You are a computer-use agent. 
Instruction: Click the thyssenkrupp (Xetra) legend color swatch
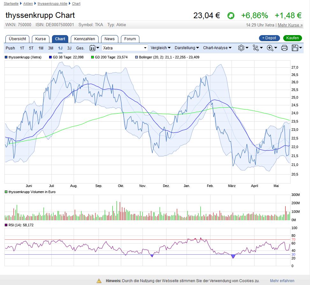tap(6, 57)
